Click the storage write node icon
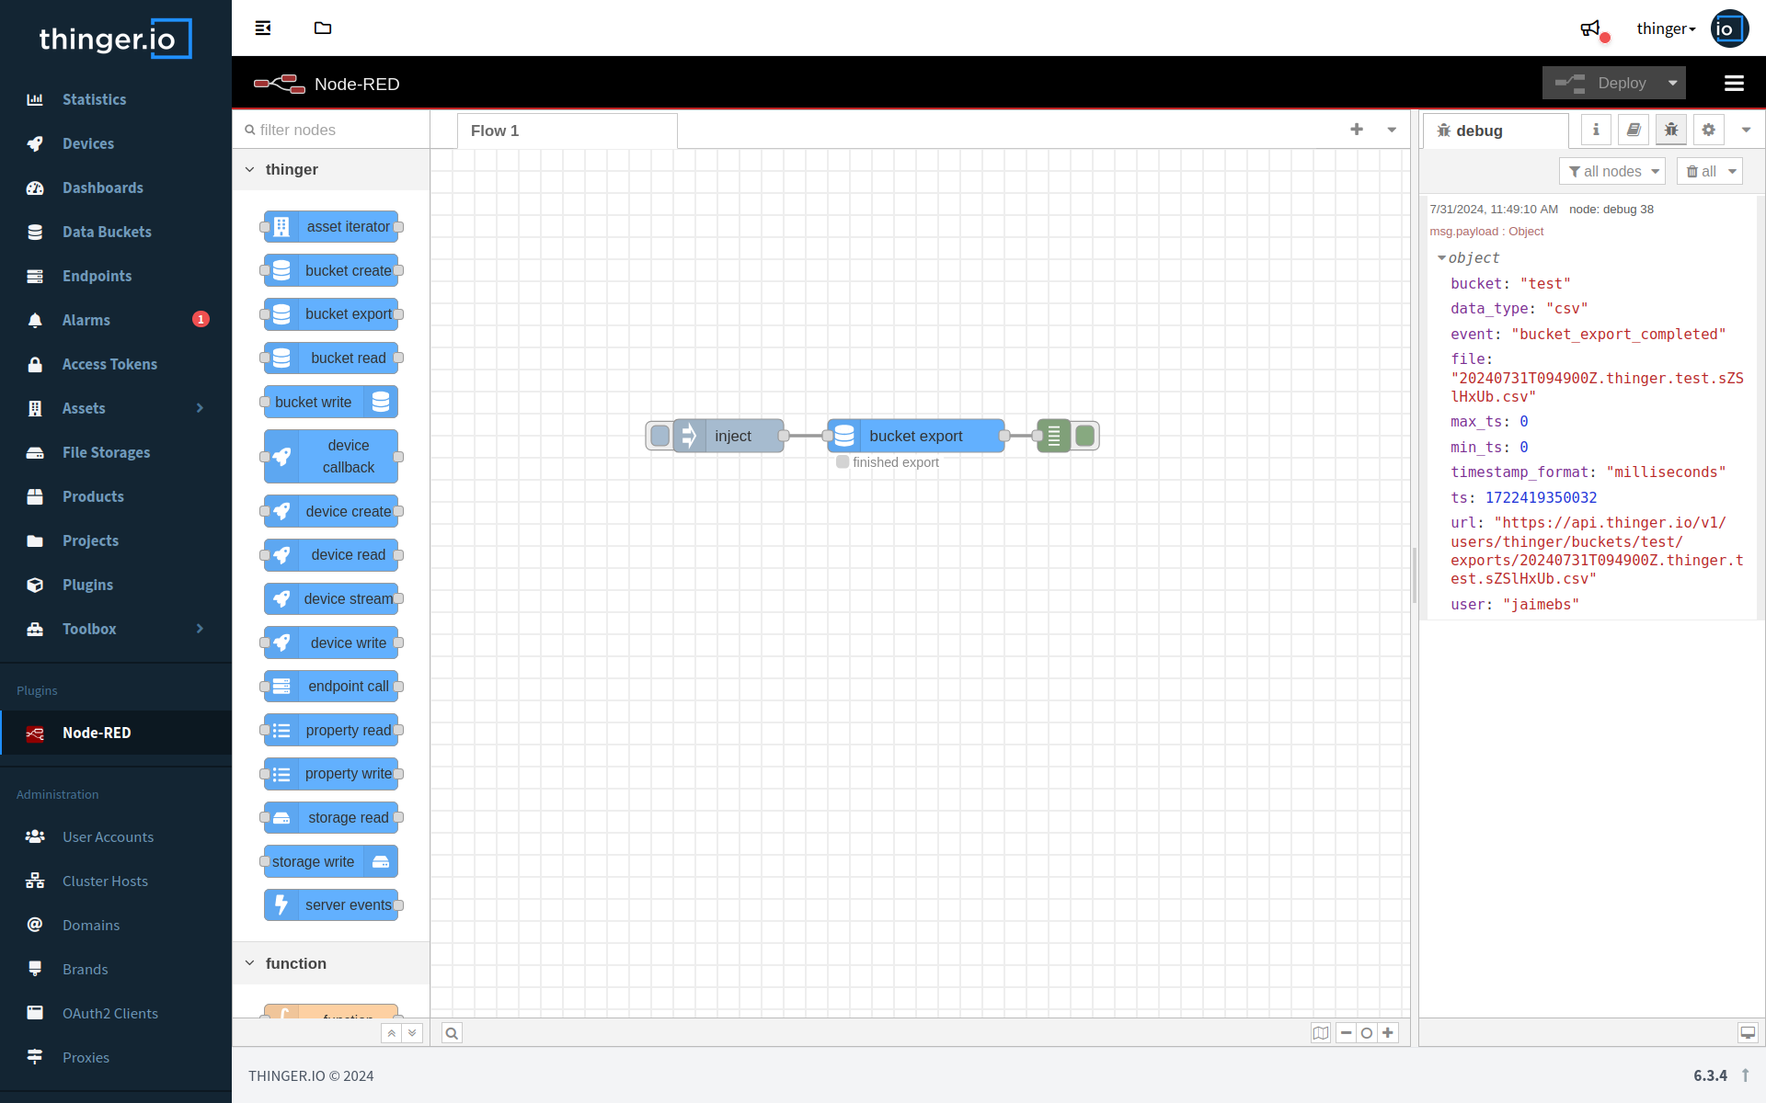Screen dimensions: 1766x1103 click(380, 861)
